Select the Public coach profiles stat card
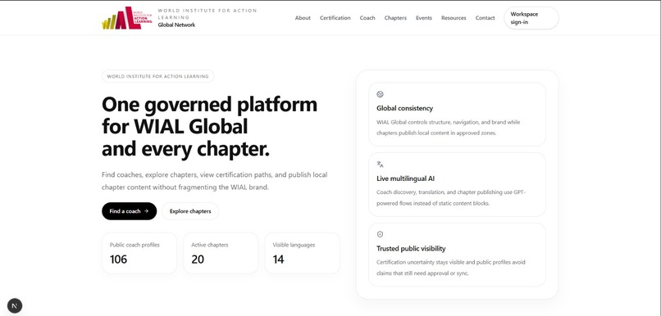 [x=139, y=253]
